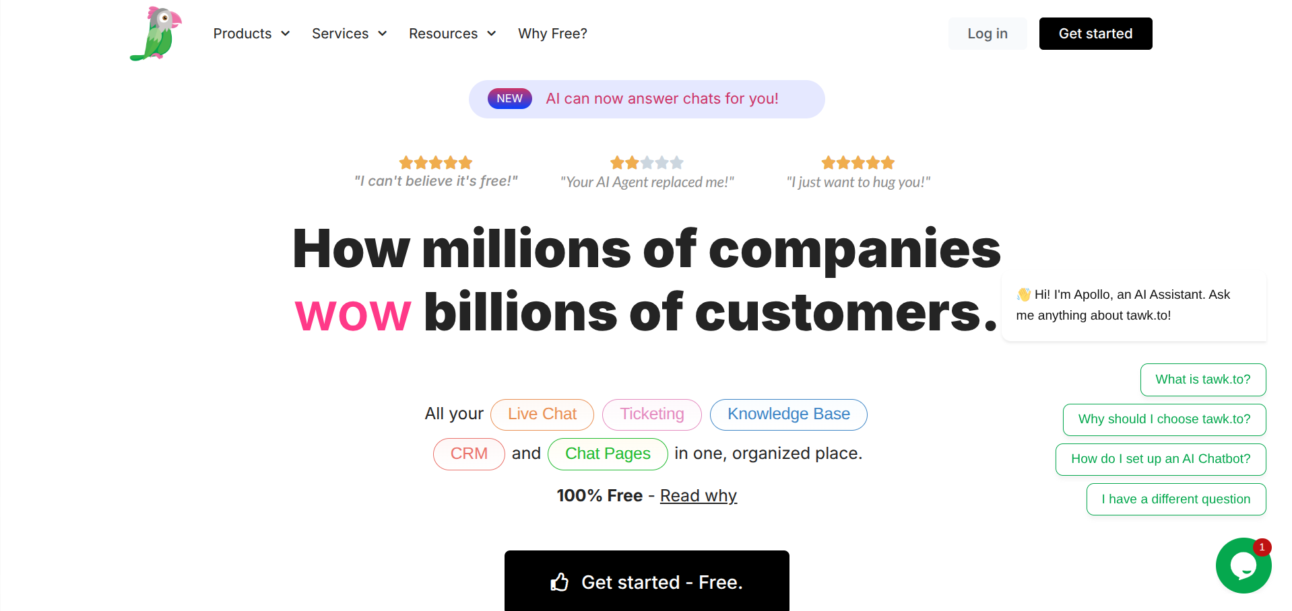
Task: Select the Live Chat pill
Action: [x=542, y=415]
